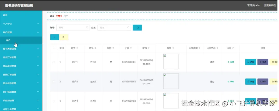Click email 773890002@qq.com
The image size is (279, 111).
coord(146,82)
